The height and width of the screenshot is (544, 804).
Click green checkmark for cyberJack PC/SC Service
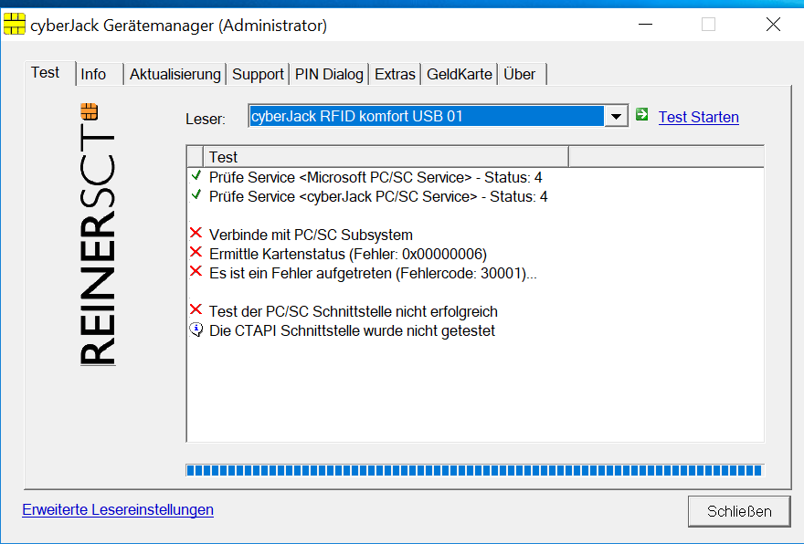coord(196,195)
